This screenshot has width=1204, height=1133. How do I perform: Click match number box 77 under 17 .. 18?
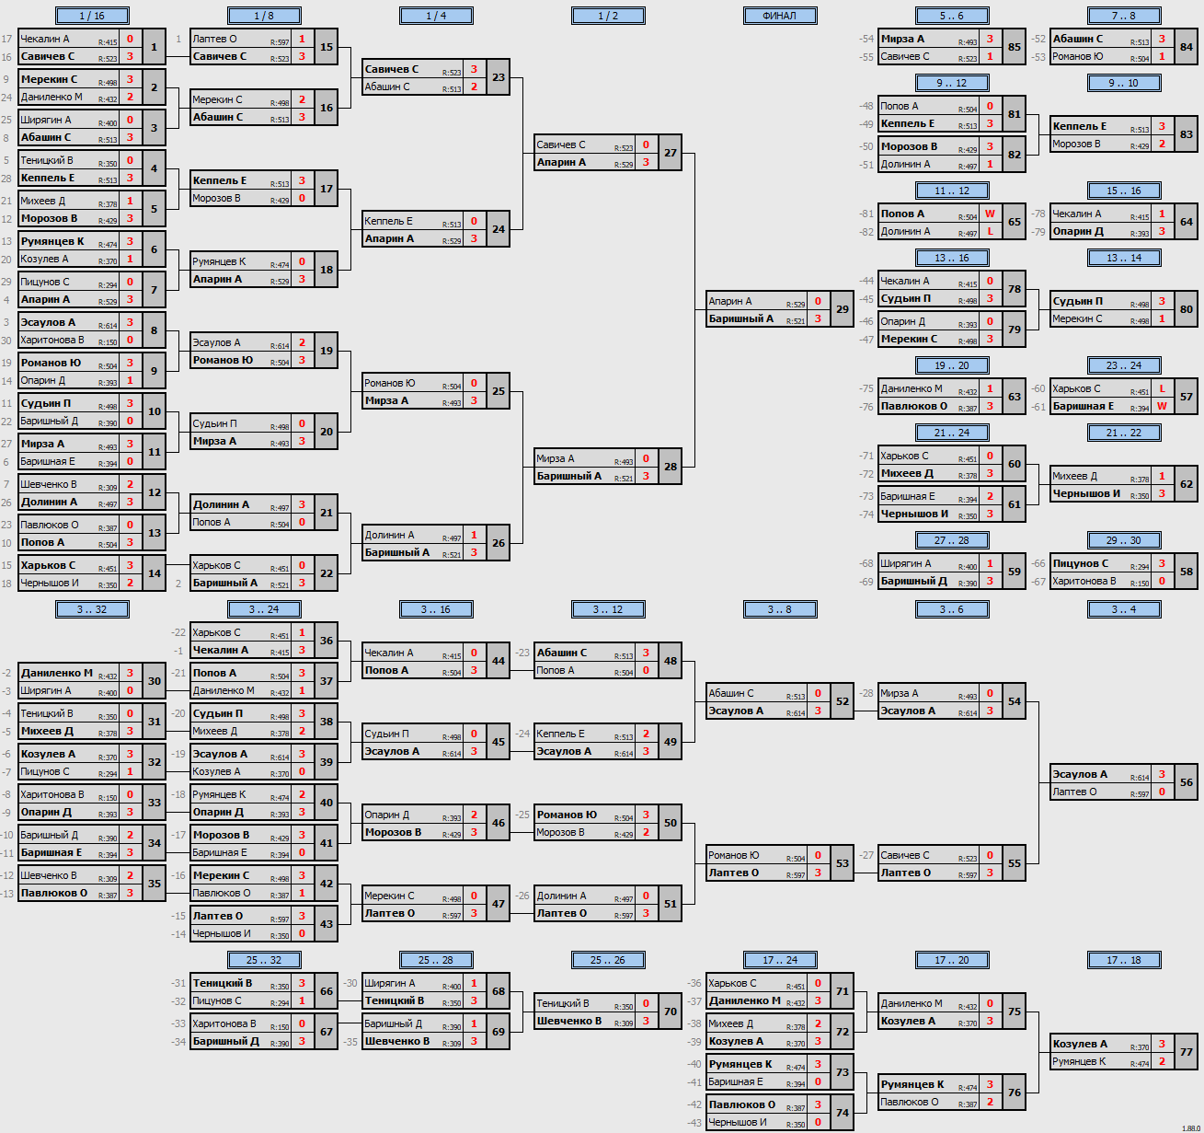(x=1187, y=1052)
